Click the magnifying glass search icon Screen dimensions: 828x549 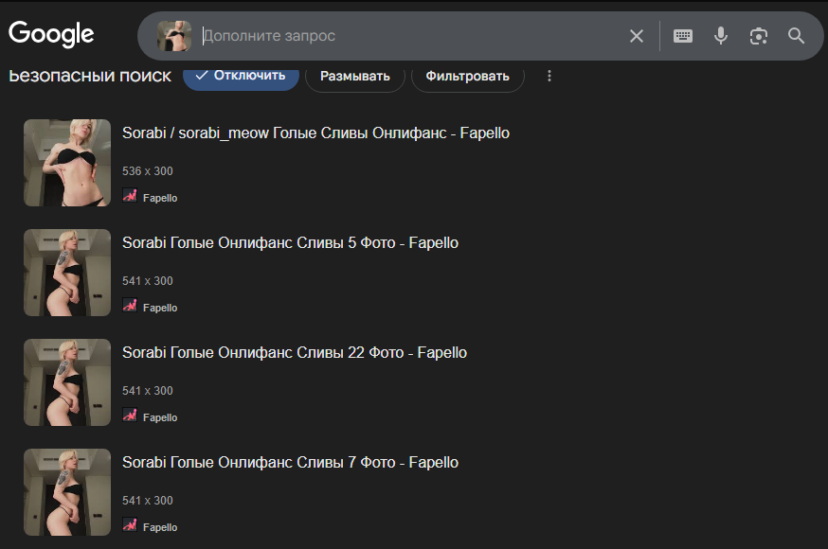tap(796, 36)
